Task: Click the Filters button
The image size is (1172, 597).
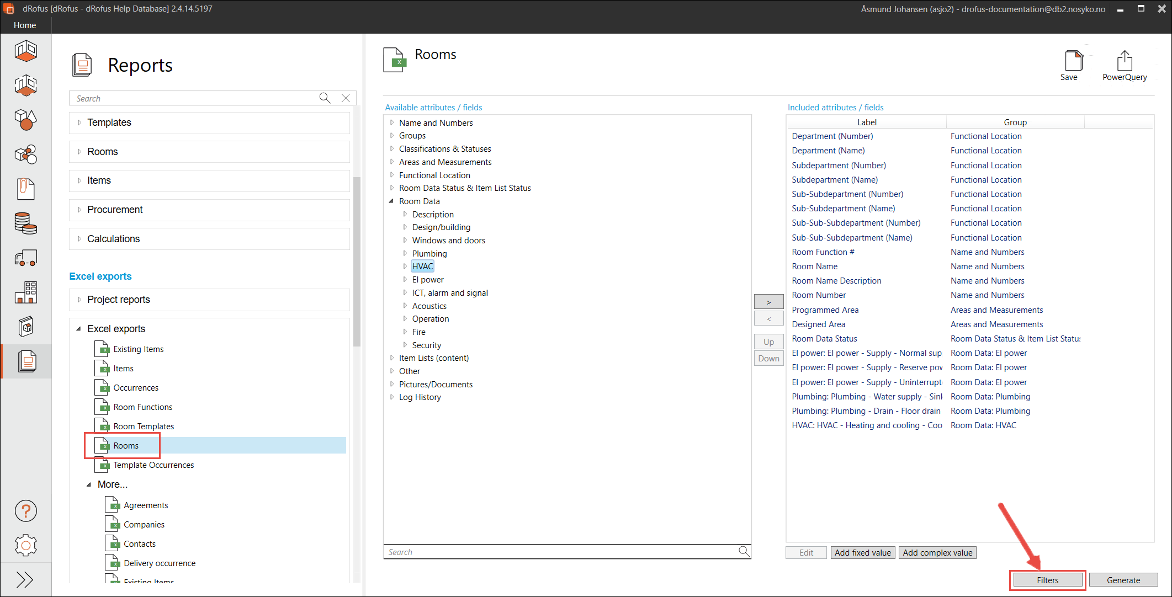Action: 1047,580
